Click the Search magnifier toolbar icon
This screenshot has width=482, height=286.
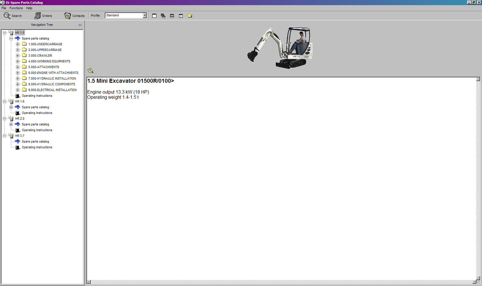[x=7, y=16]
